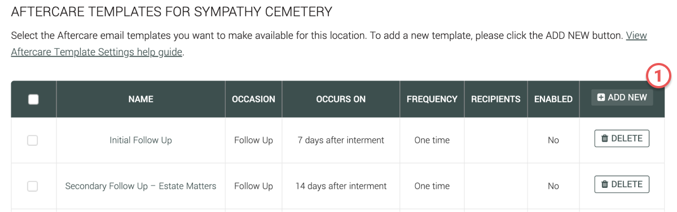The height and width of the screenshot is (212, 677).
Task: Click the NAME column header
Action: pos(141,99)
